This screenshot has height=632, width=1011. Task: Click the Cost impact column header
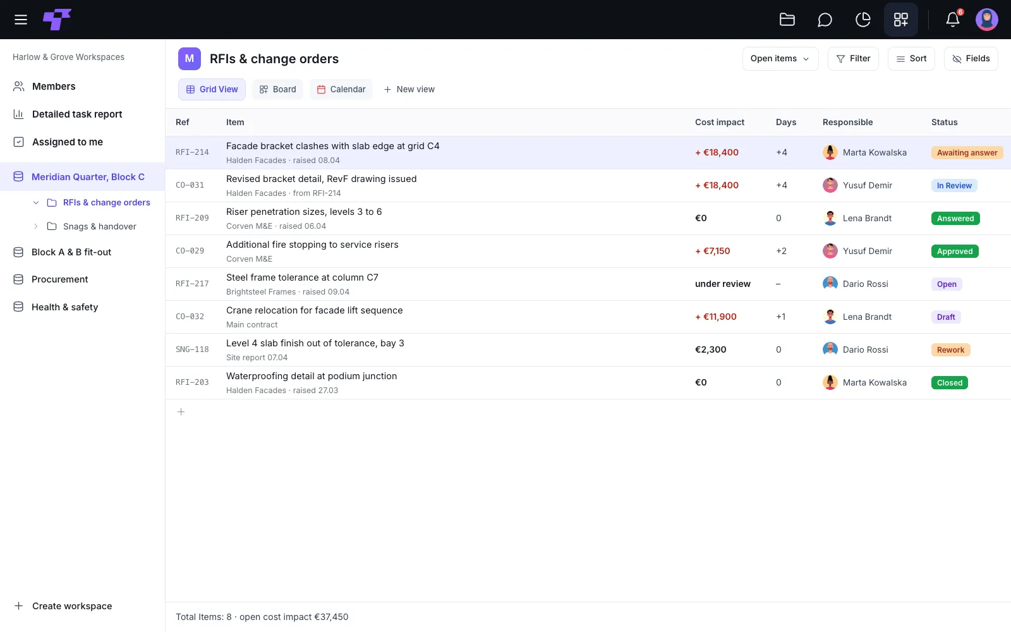click(720, 123)
